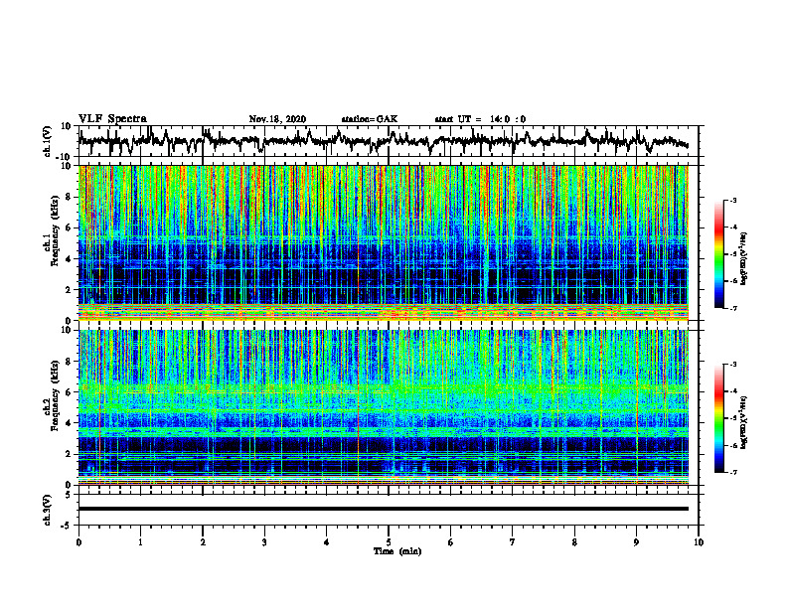787x608 pixels.
Task: Click the "1" tick on the time axis
Action: (x=140, y=542)
